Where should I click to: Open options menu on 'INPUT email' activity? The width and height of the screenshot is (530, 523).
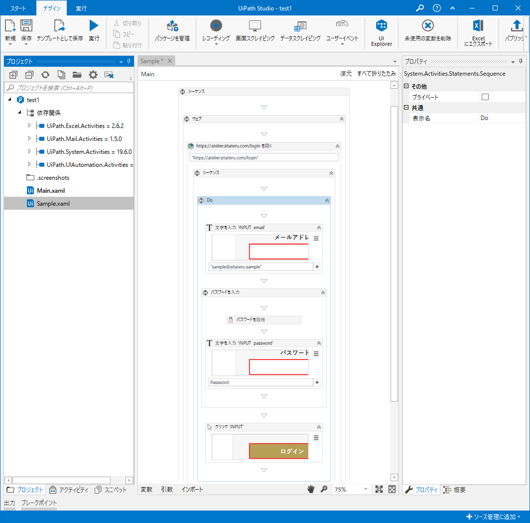coord(316,239)
